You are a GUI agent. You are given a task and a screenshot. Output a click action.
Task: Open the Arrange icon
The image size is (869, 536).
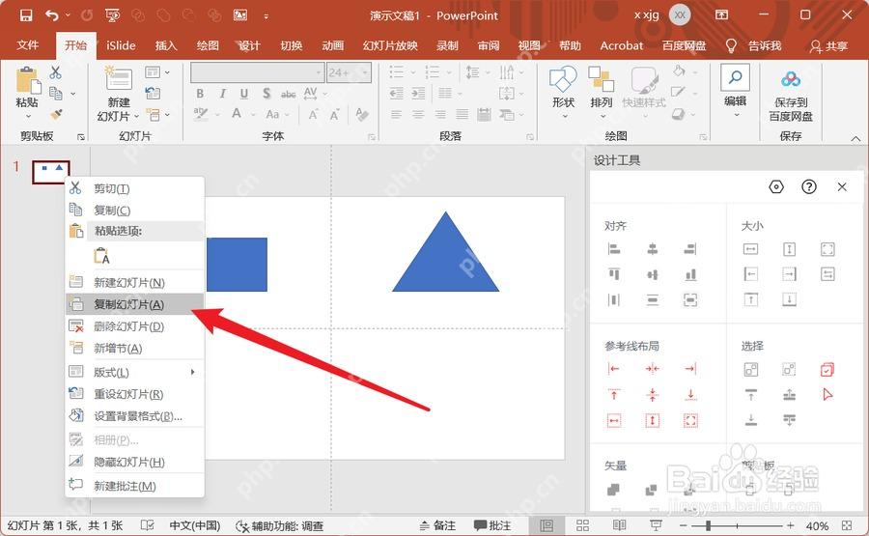point(601,78)
